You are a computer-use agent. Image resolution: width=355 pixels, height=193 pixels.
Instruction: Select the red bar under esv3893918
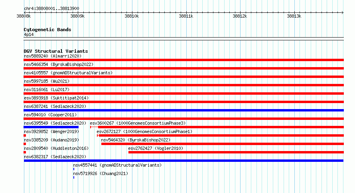[183, 102]
